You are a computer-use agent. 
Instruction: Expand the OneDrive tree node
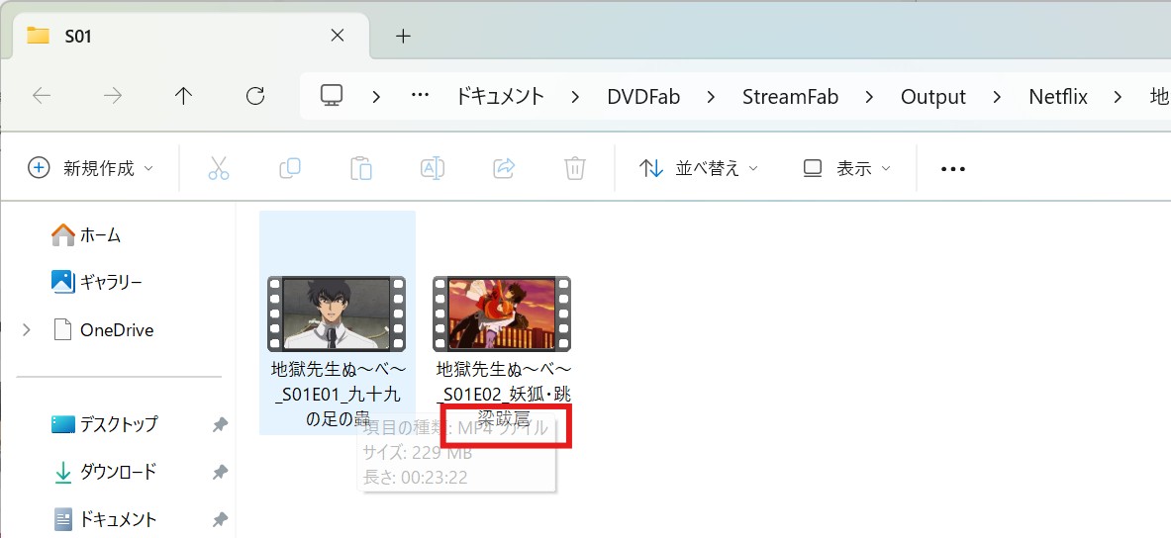(27, 329)
